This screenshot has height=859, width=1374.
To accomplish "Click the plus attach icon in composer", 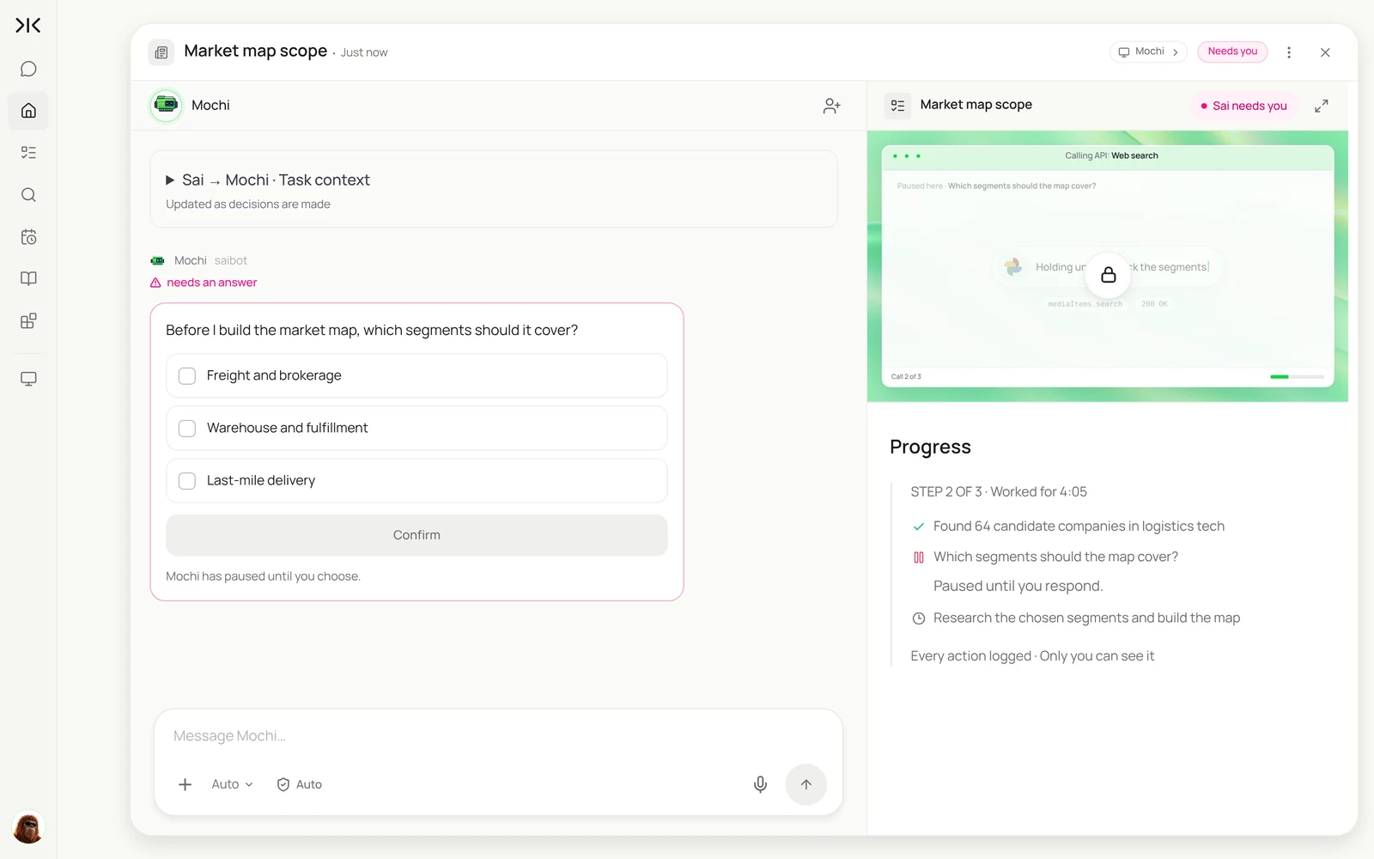I will point(185,784).
